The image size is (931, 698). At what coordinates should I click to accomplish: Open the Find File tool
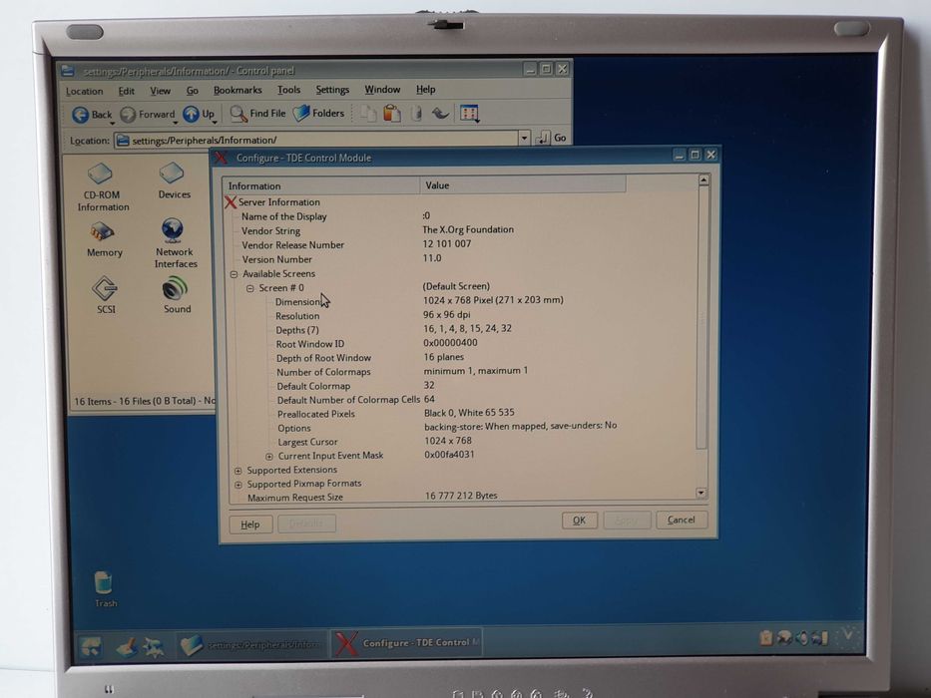tap(257, 113)
